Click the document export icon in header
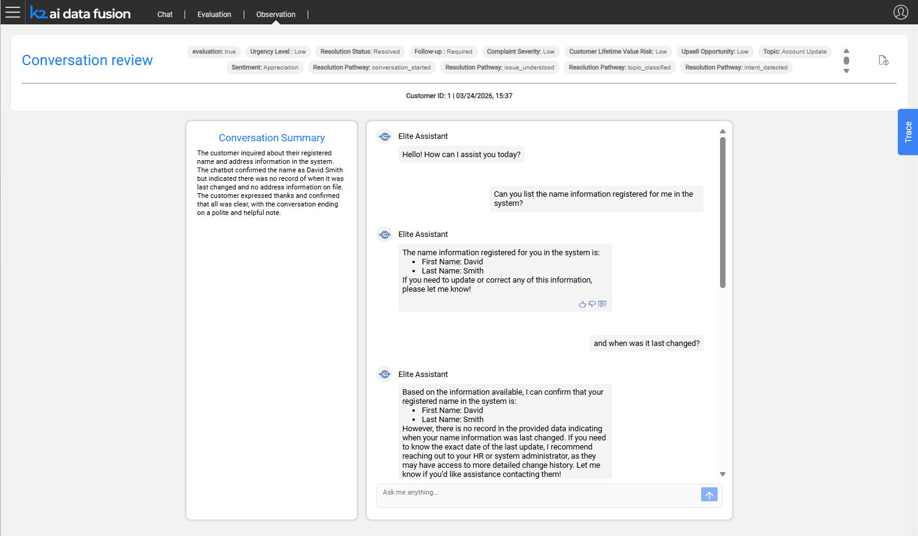 click(883, 60)
